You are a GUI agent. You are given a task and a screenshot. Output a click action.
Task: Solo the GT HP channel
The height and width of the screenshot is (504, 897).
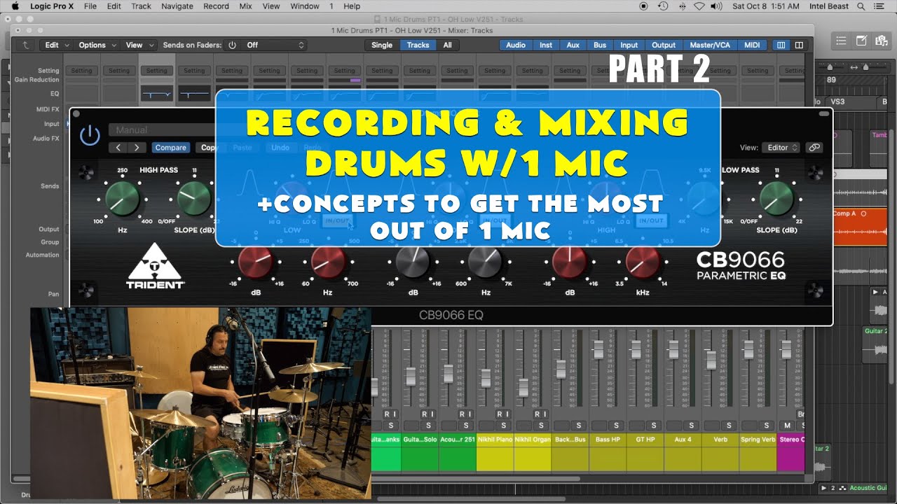(654, 426)
